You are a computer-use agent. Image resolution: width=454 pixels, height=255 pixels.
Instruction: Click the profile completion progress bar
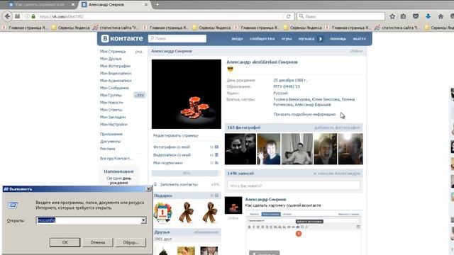tap(186, 174)
